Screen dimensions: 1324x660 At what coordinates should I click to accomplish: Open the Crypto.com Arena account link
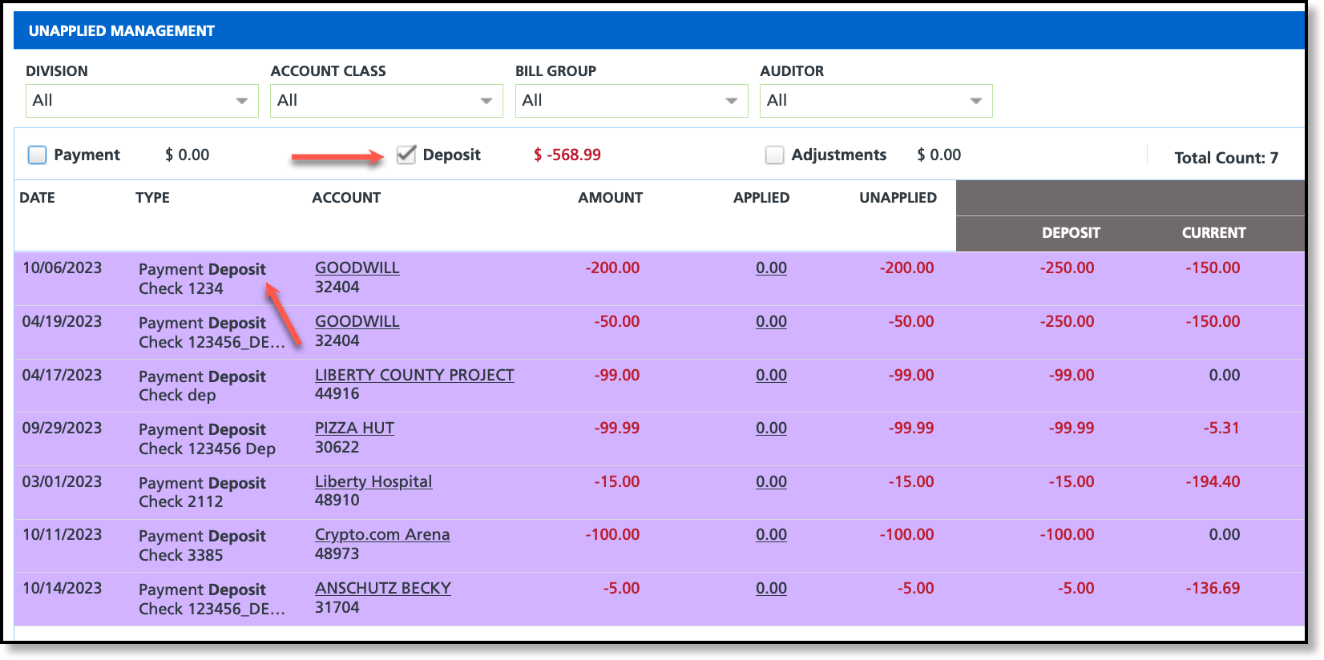click(x=382, y=535)
